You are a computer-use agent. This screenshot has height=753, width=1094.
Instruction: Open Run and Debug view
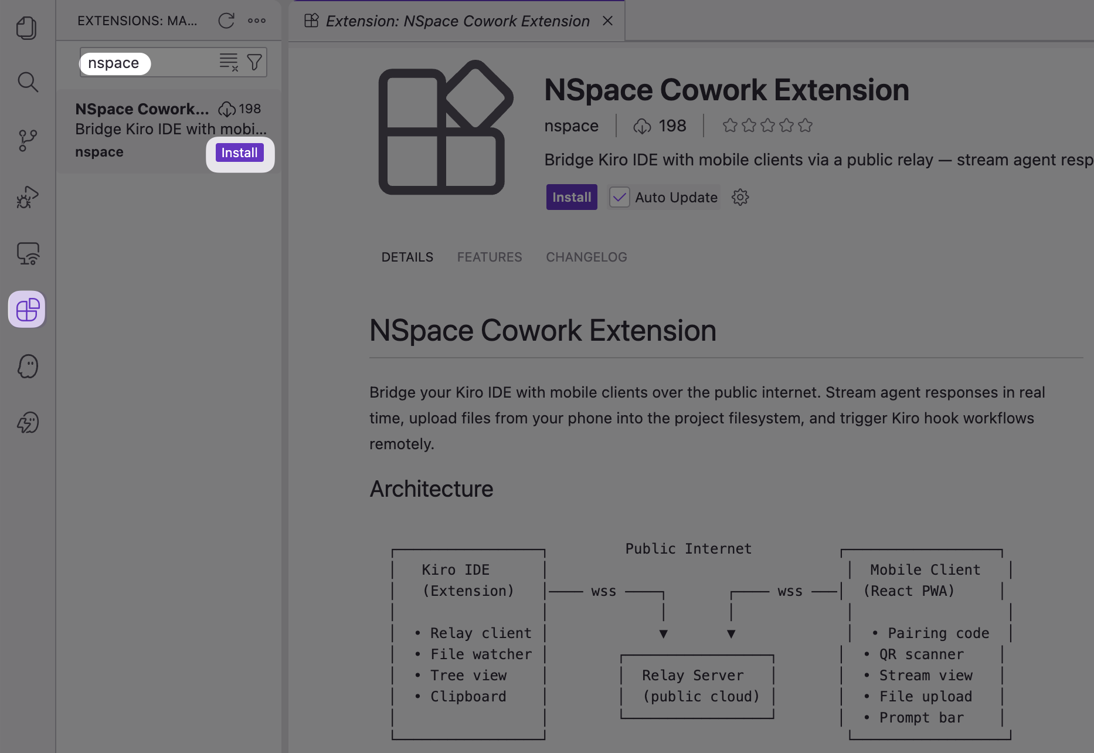click(x=27, y=197)
